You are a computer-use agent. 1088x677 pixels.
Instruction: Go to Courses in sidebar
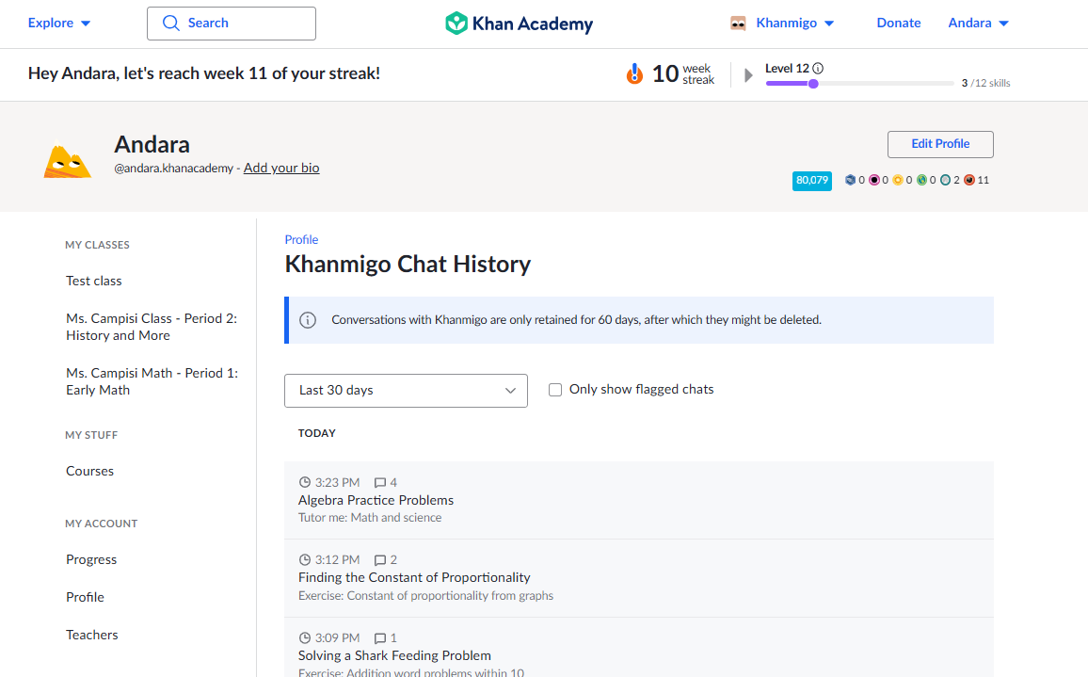pyautogui.click(x=89, y=471)
